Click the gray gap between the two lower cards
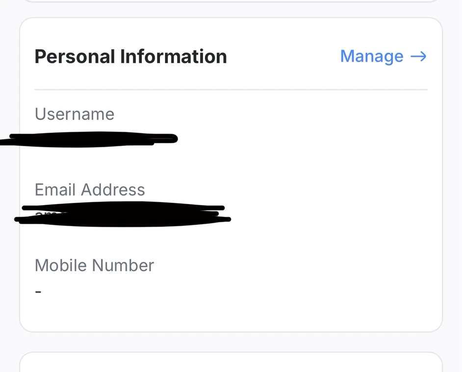 coord(231,342)
